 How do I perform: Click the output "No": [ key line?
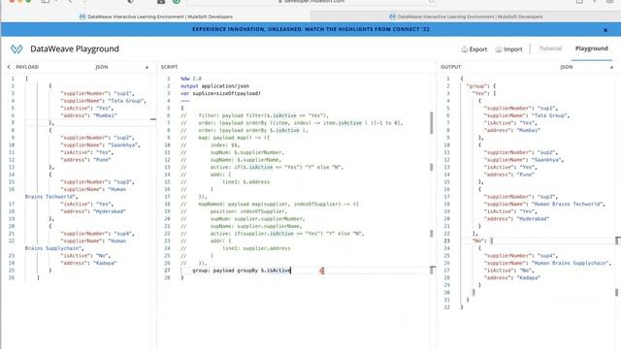(482, 241)
